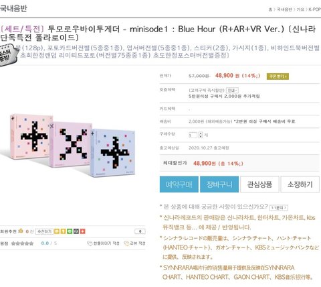
Task: Click the 예약구매 pre-order button
Action: (179, 184)
